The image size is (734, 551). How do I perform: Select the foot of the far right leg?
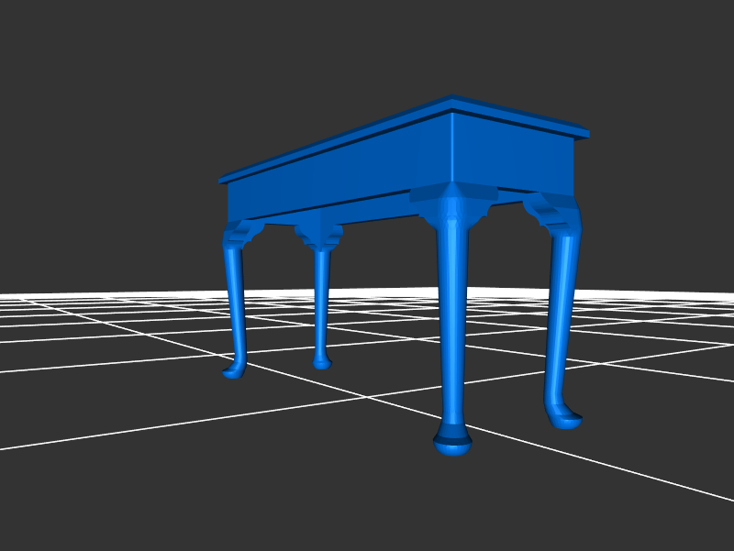pyautogui.click(x=564, y=417)
